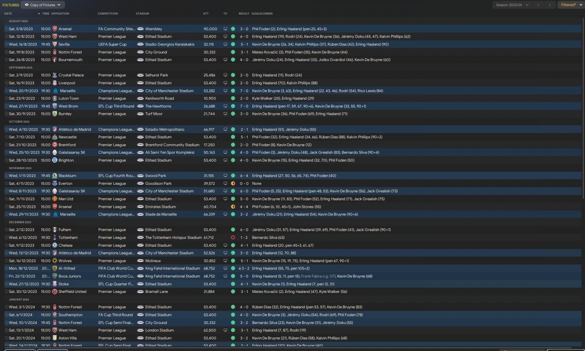The height and width of the screenshot is (351, 585).
Task: Click the stadium icon beside Wembley
Action: tap(140, 29)
